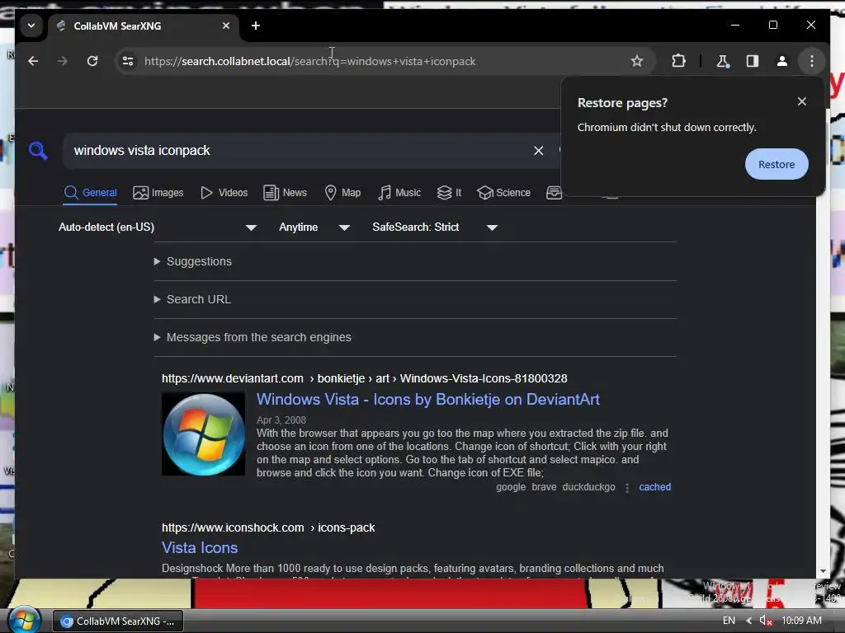Dismiss the Restore pages popup
The width and height of the screenshot is (845, 633).
tap(802, 101)
